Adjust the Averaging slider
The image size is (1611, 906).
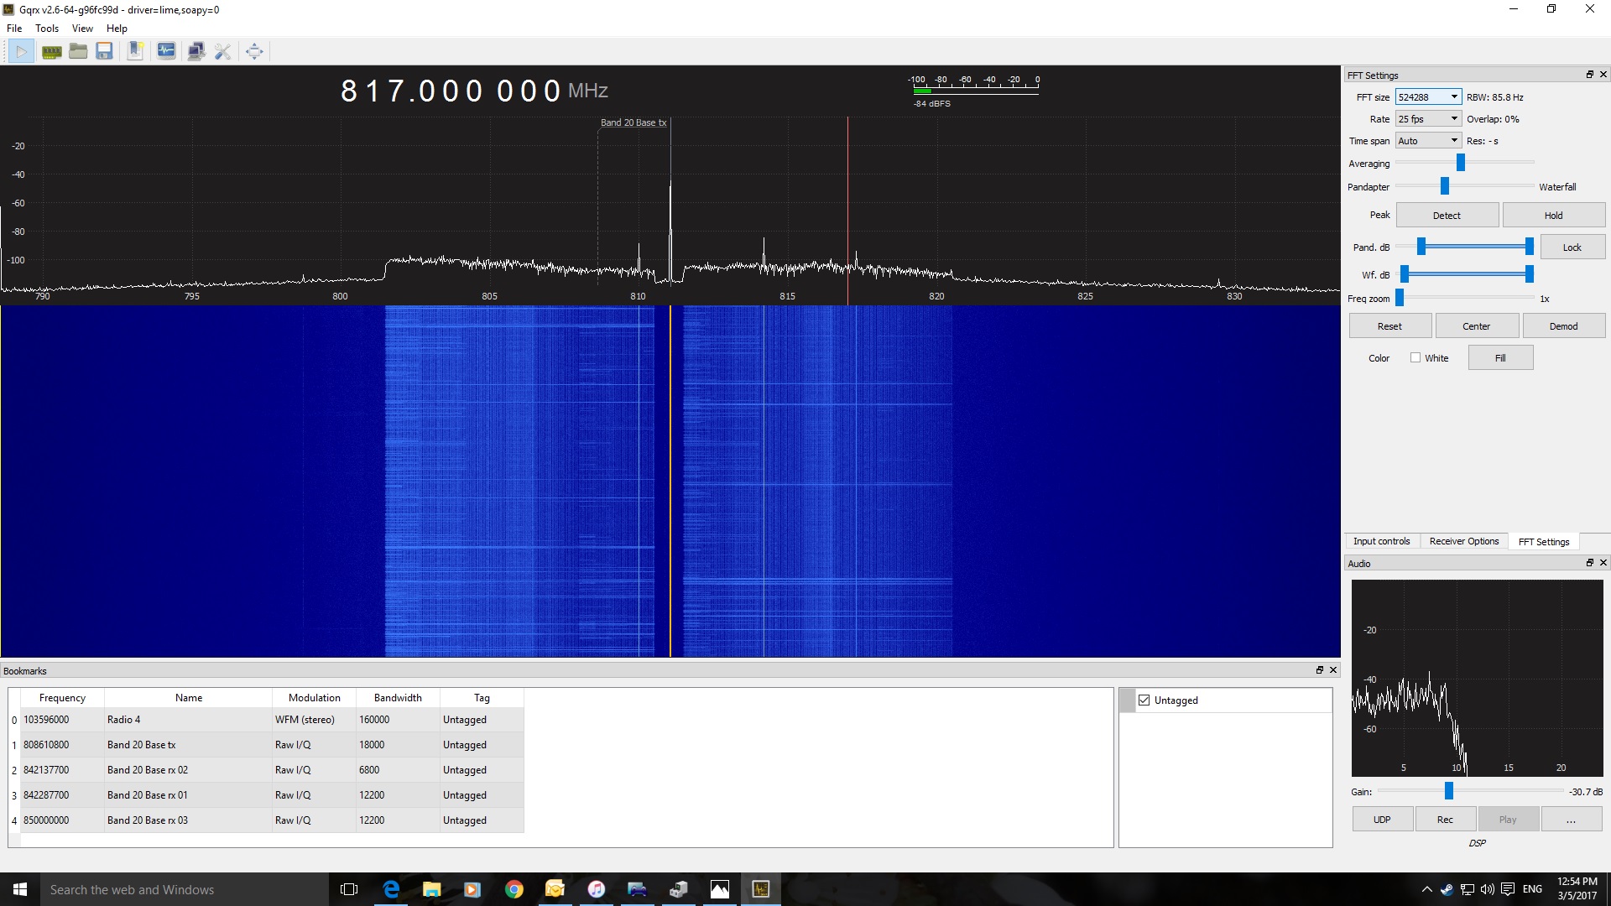[x=1461, y=163]
